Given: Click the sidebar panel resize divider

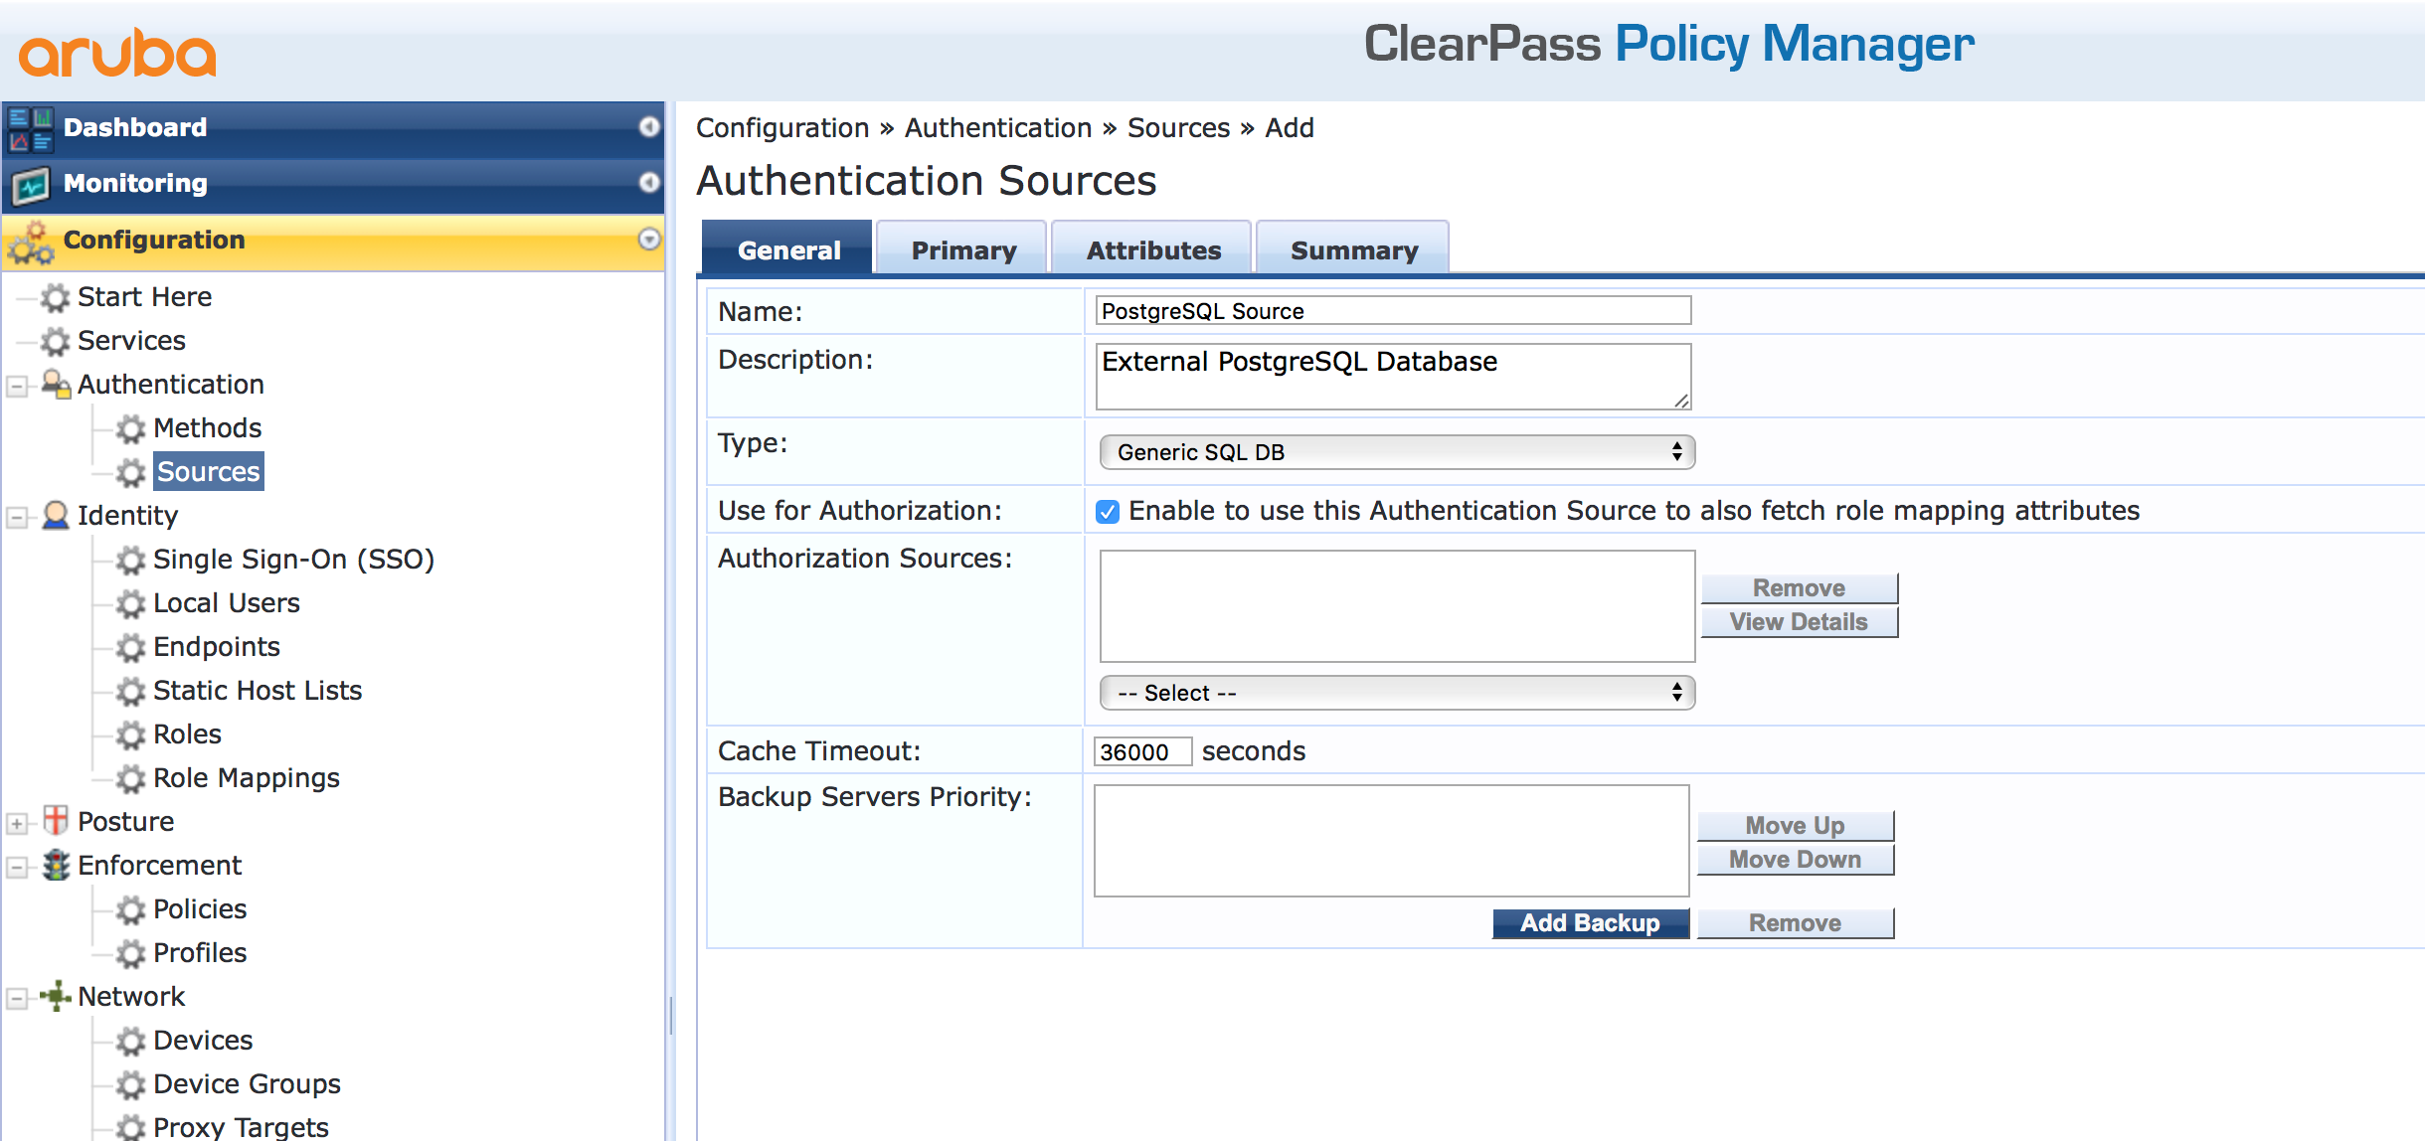Looking at the screenshot, I should pos(671,1016).
